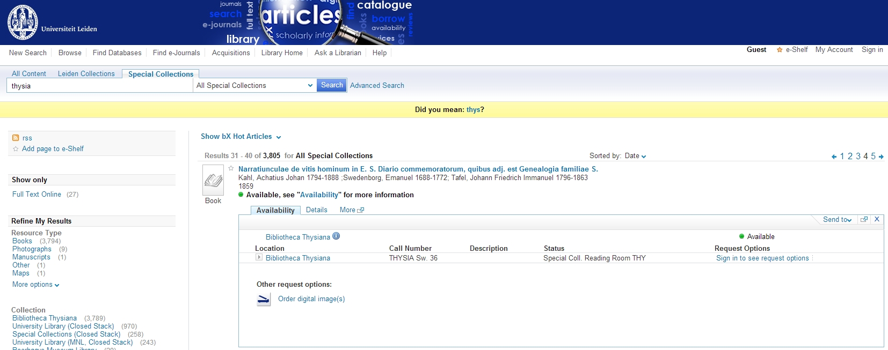Click the Search button
The image size is (888, 350).
(332, 85)
